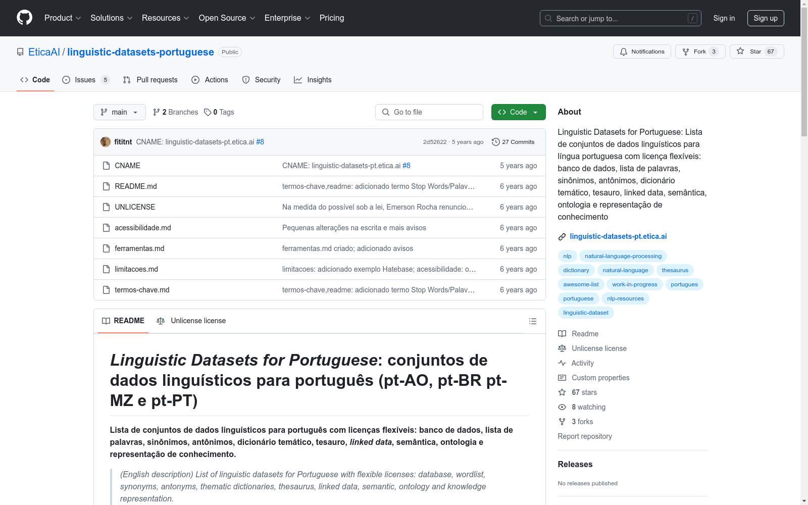This screenshot has height=505, width=808.
Task: Click the scale icon beside Unlicense license in About
Action: coord(562,348)
